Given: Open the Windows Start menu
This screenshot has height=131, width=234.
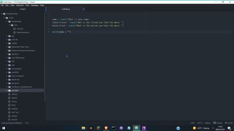Looking at the screenshot, I should pyautogui.click(x=4, y=128).
